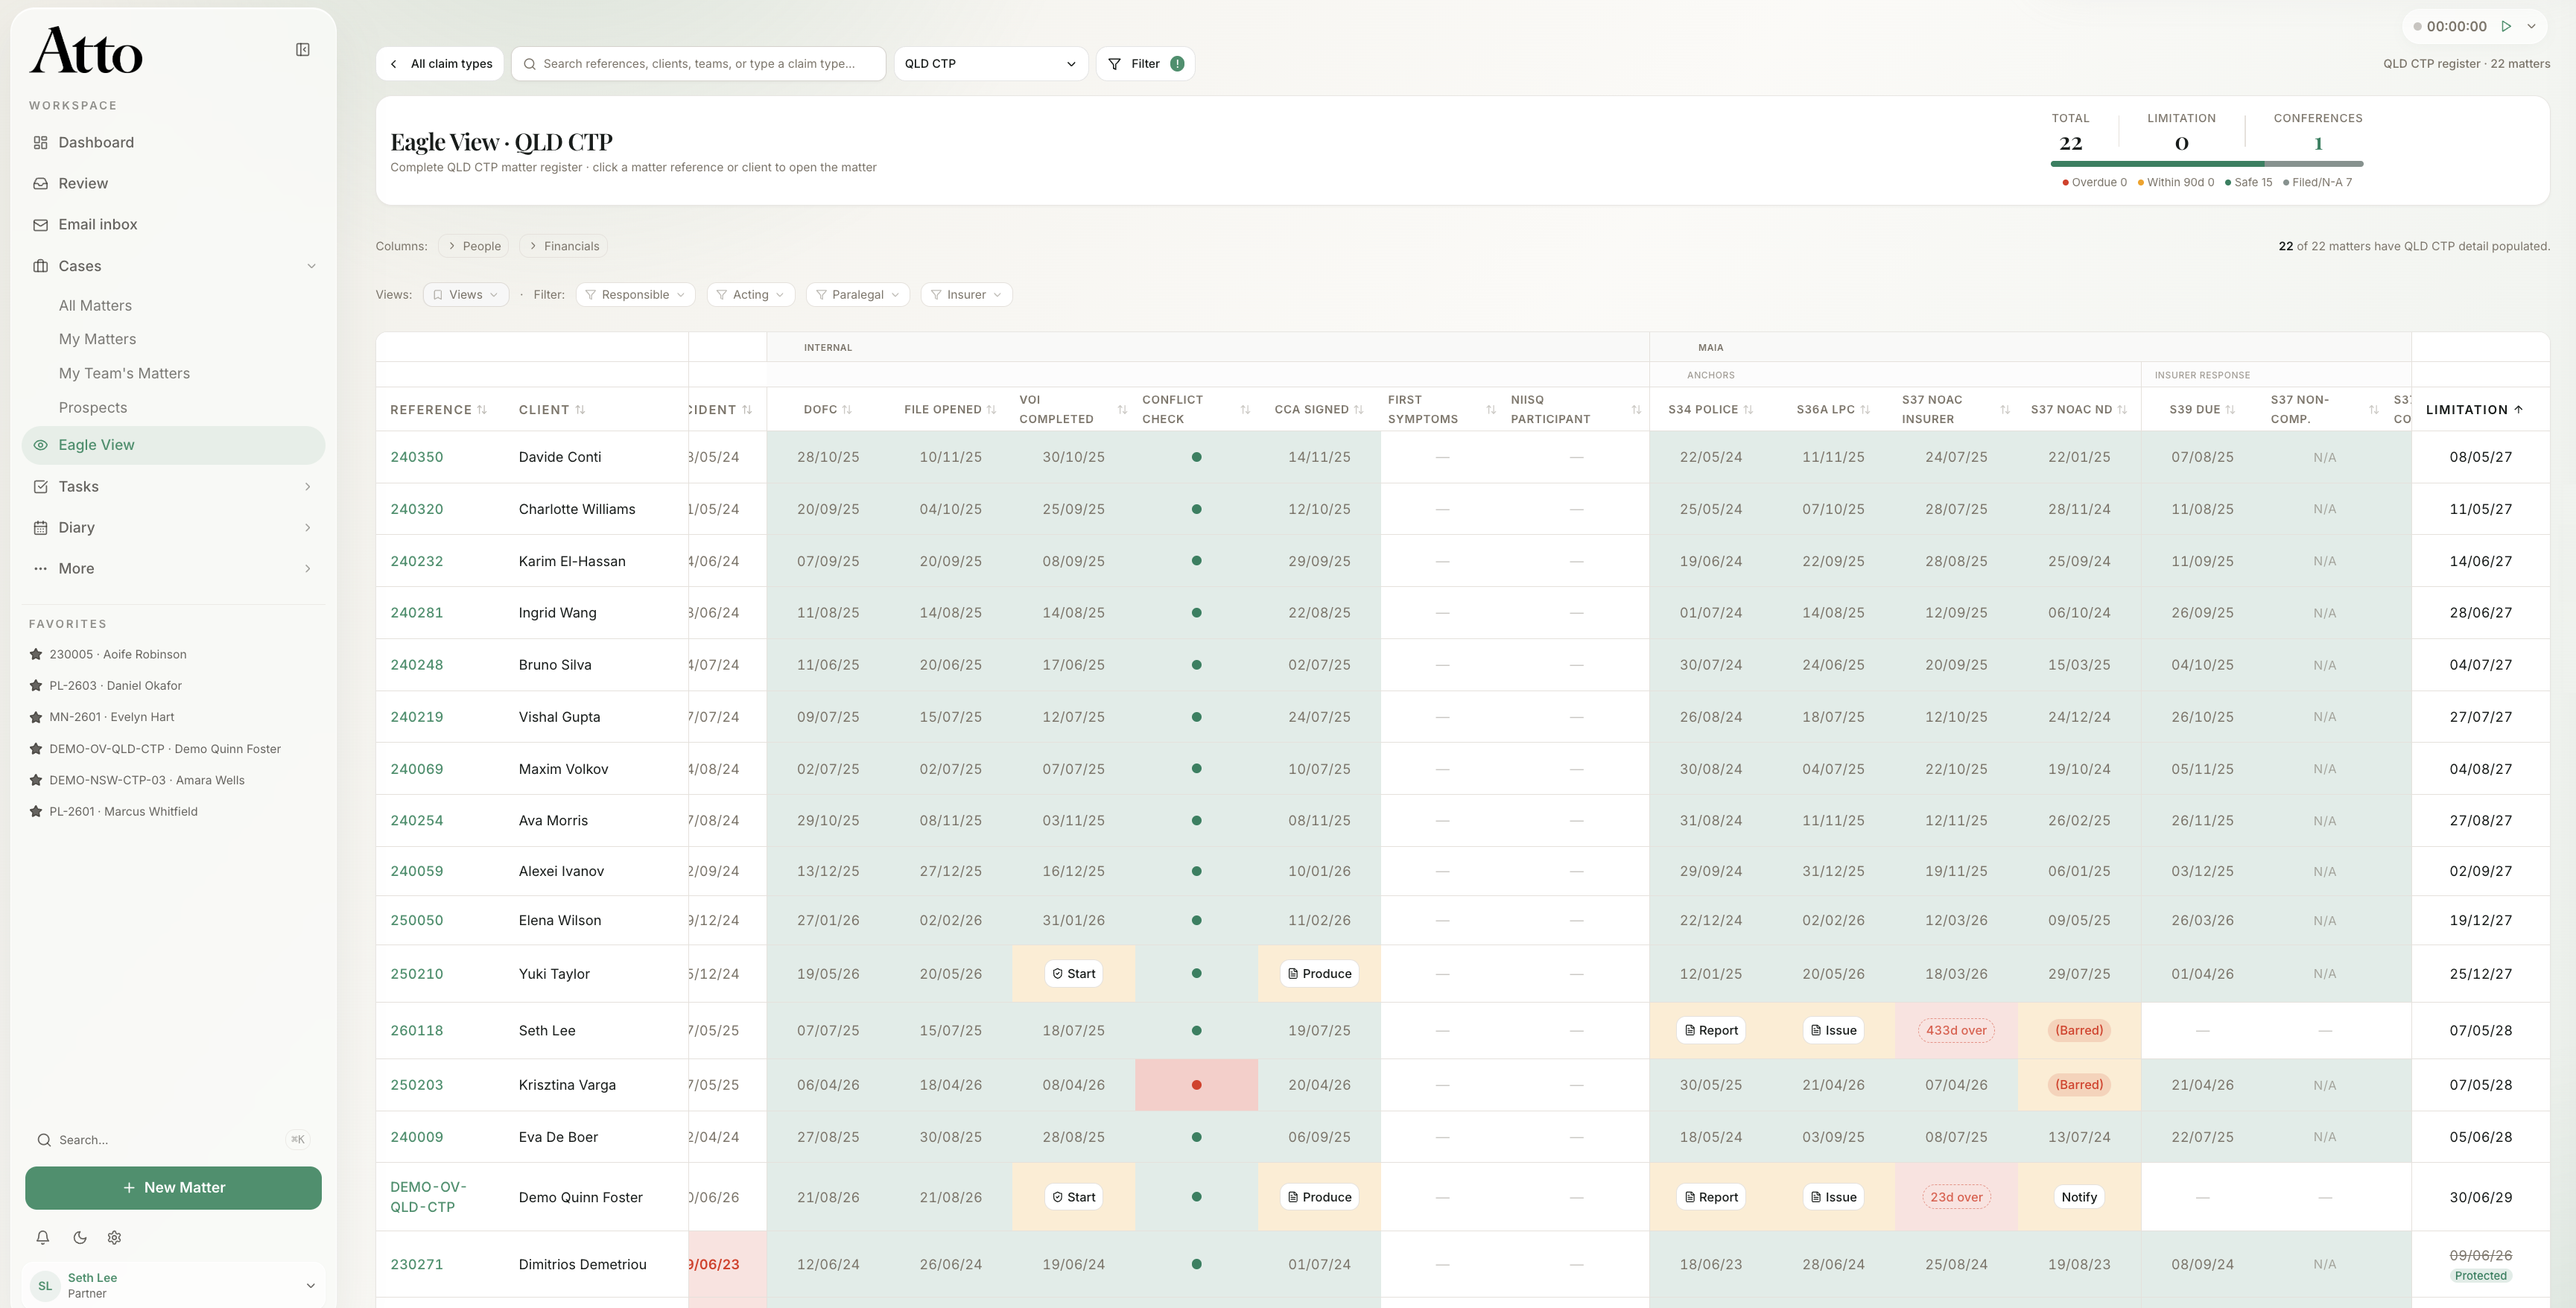Open matter reference 240350
The width and height of the screenshot is (2576, 1308).
[x=416, y=458]
